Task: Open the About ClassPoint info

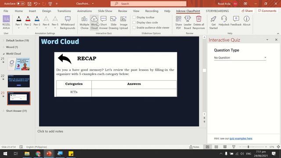Action: (246, 21)
